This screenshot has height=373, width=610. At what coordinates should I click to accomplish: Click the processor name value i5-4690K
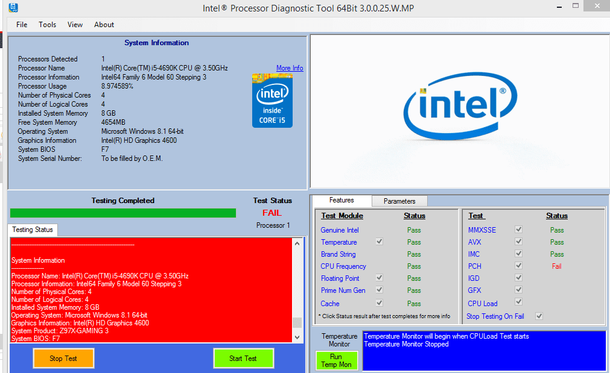click(165, 68)
